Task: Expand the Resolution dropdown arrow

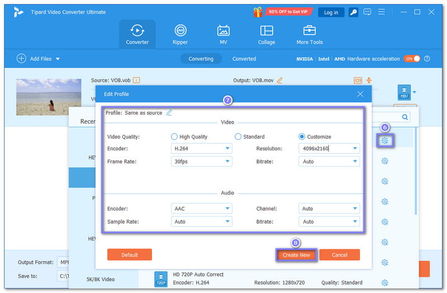Action: pyautogui.click(x=355, y=148)
